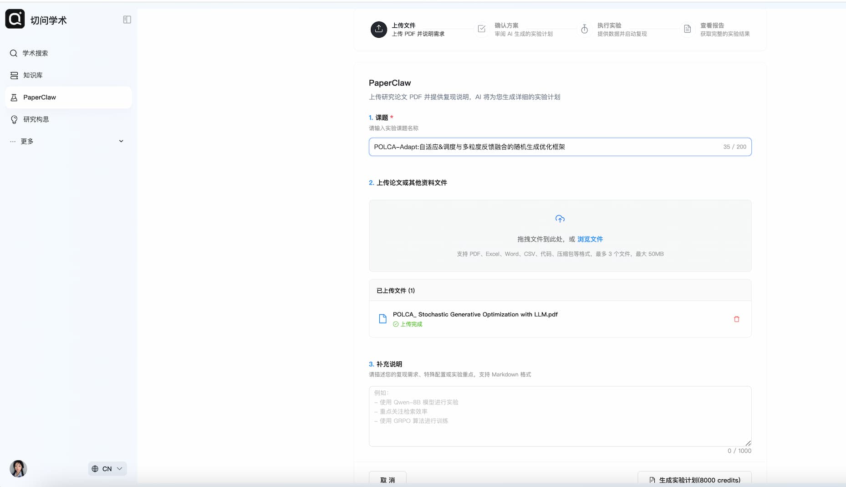Click the 浏览文件 link
Viewport: 846px width, 487px height.
(590, 239)
